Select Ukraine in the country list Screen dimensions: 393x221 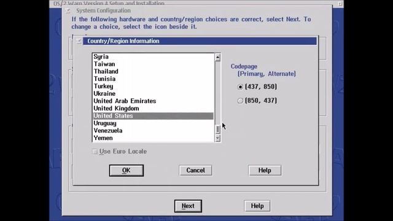coord(154,94)
